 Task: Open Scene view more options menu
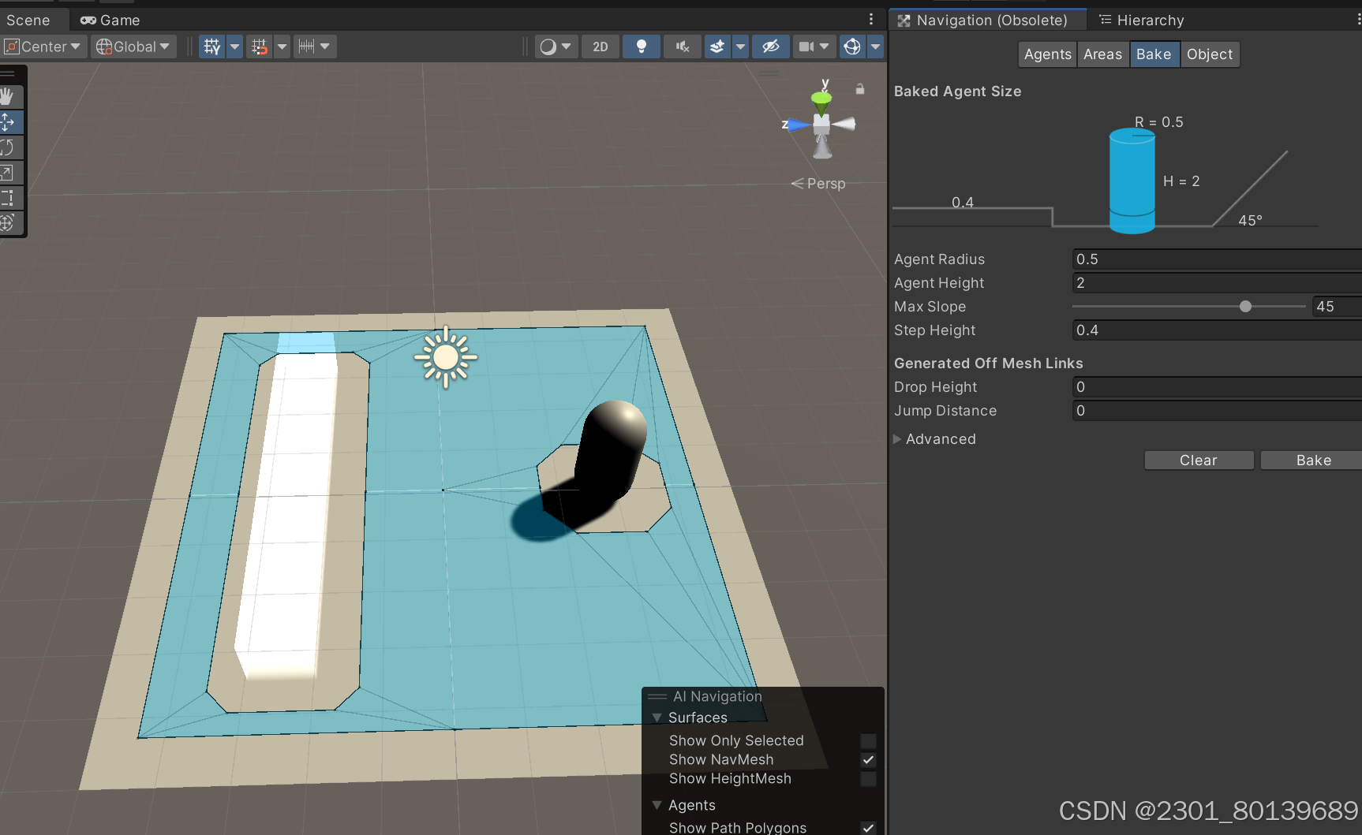[871, 19]
